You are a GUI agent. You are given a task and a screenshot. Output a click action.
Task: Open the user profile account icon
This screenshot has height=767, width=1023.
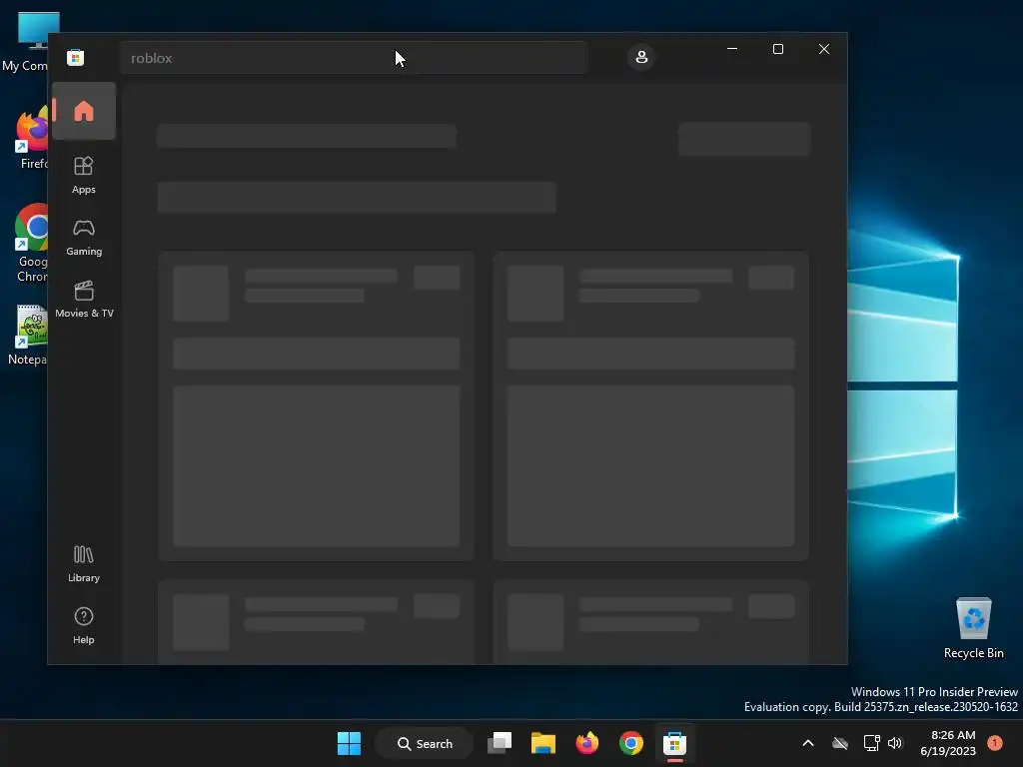point(641,57)
